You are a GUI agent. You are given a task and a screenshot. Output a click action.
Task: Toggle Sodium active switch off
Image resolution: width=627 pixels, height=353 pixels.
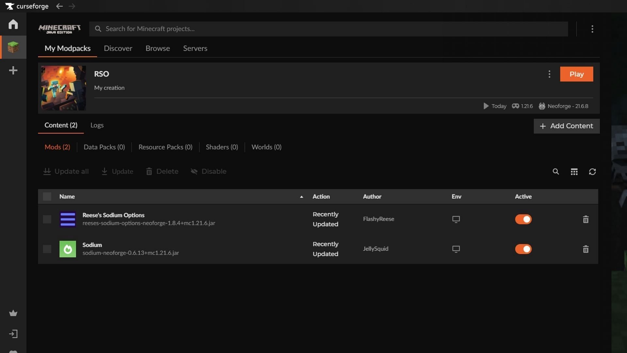click(x=523, y=249)
